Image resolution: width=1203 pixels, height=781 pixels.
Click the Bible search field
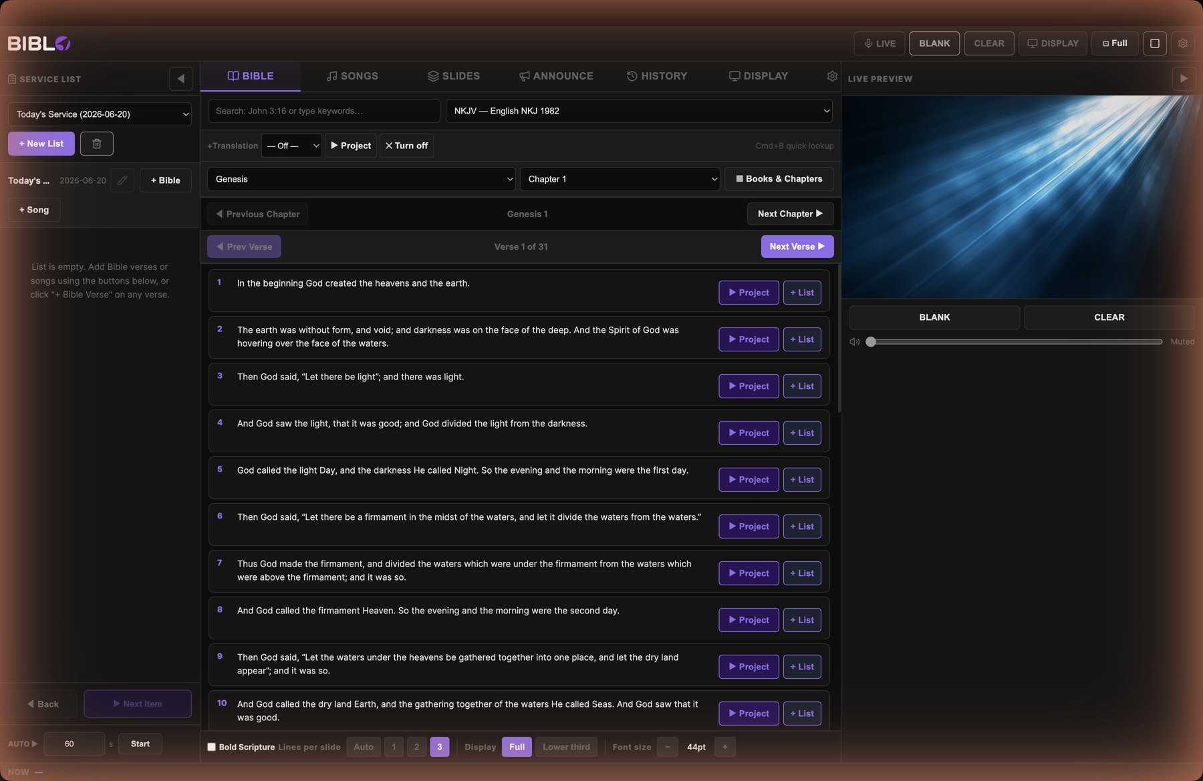324,111
